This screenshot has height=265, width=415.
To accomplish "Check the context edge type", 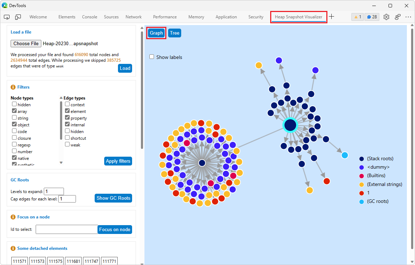I will 67,104.
